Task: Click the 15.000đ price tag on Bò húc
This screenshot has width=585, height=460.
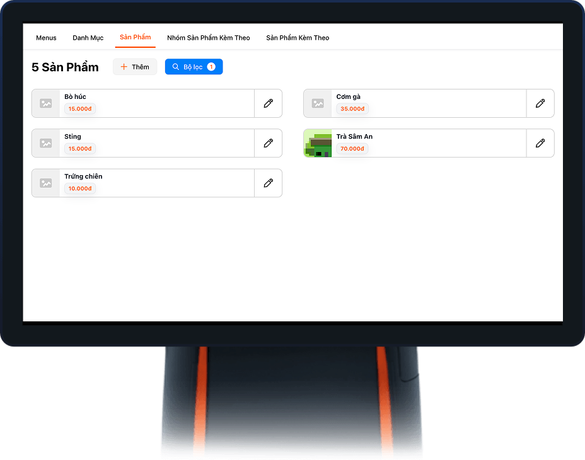Action: click(80, 109)
